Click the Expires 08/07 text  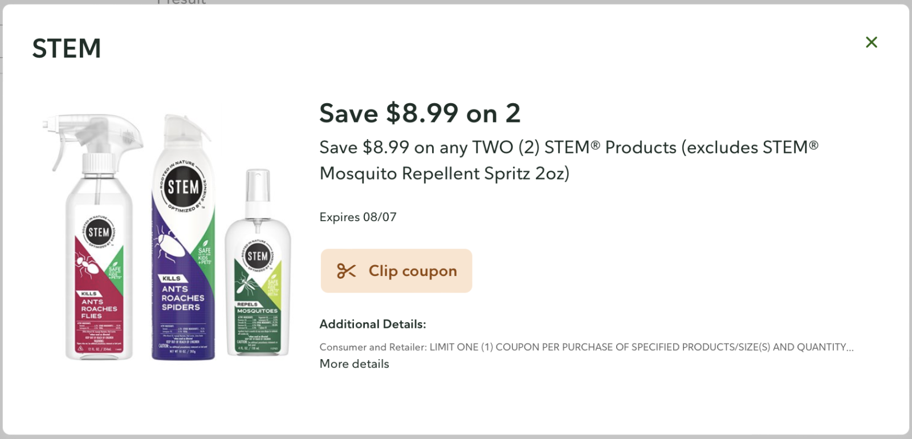[357, 217]
